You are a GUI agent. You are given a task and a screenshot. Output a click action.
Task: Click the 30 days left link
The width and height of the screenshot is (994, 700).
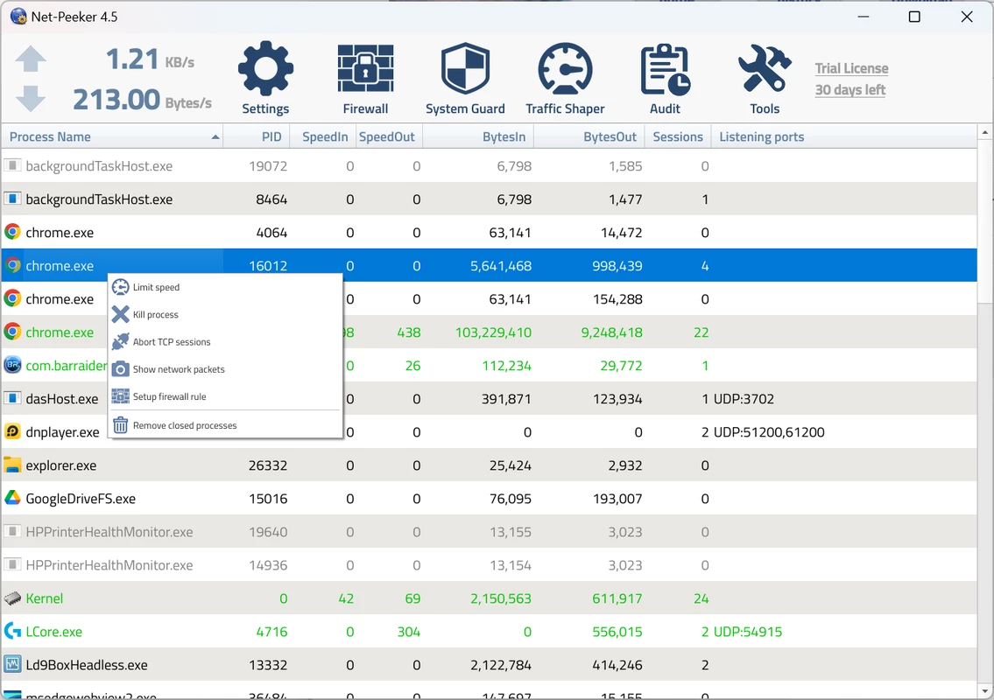pos(850,90)
